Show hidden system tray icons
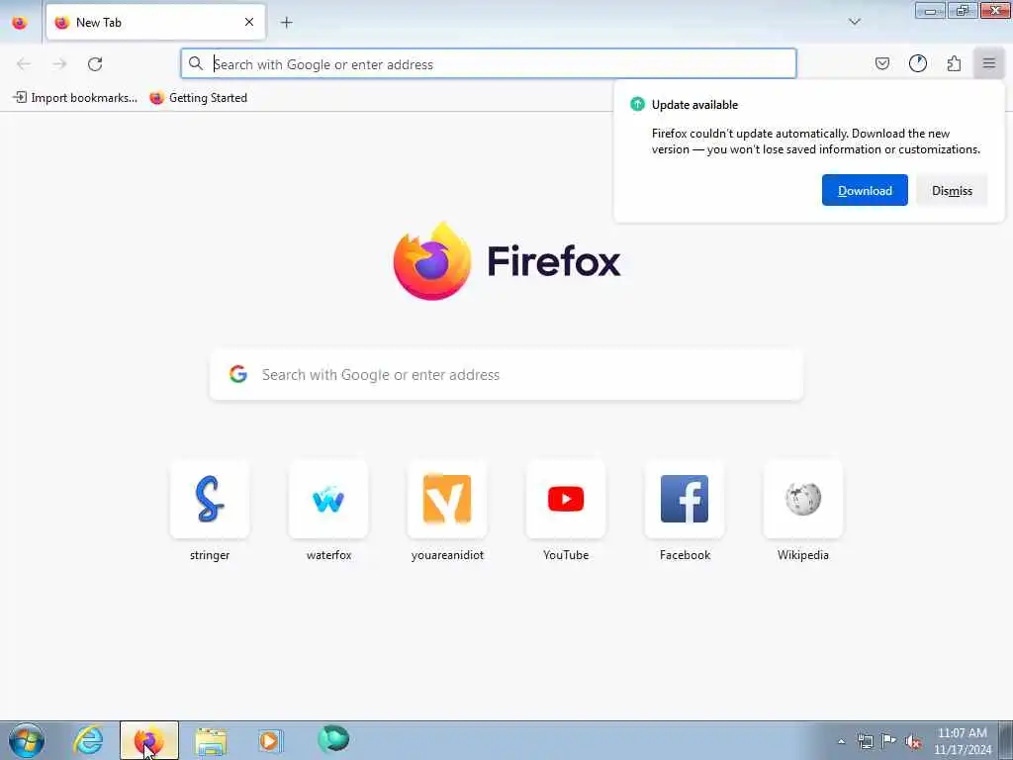The width and height of the screenshot is (1013, 760). point(841,741)
